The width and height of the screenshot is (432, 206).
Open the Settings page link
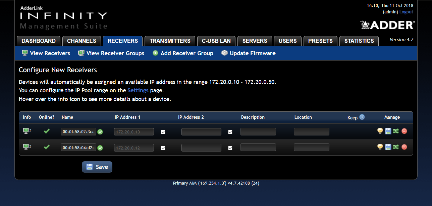point(138,90)
